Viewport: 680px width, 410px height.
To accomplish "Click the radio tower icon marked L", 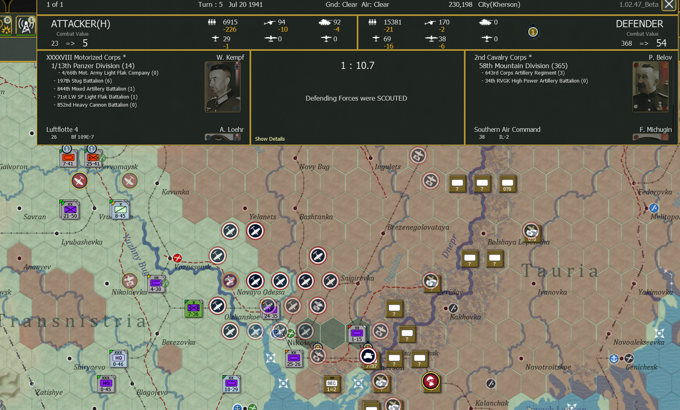I will coord(26,26).
